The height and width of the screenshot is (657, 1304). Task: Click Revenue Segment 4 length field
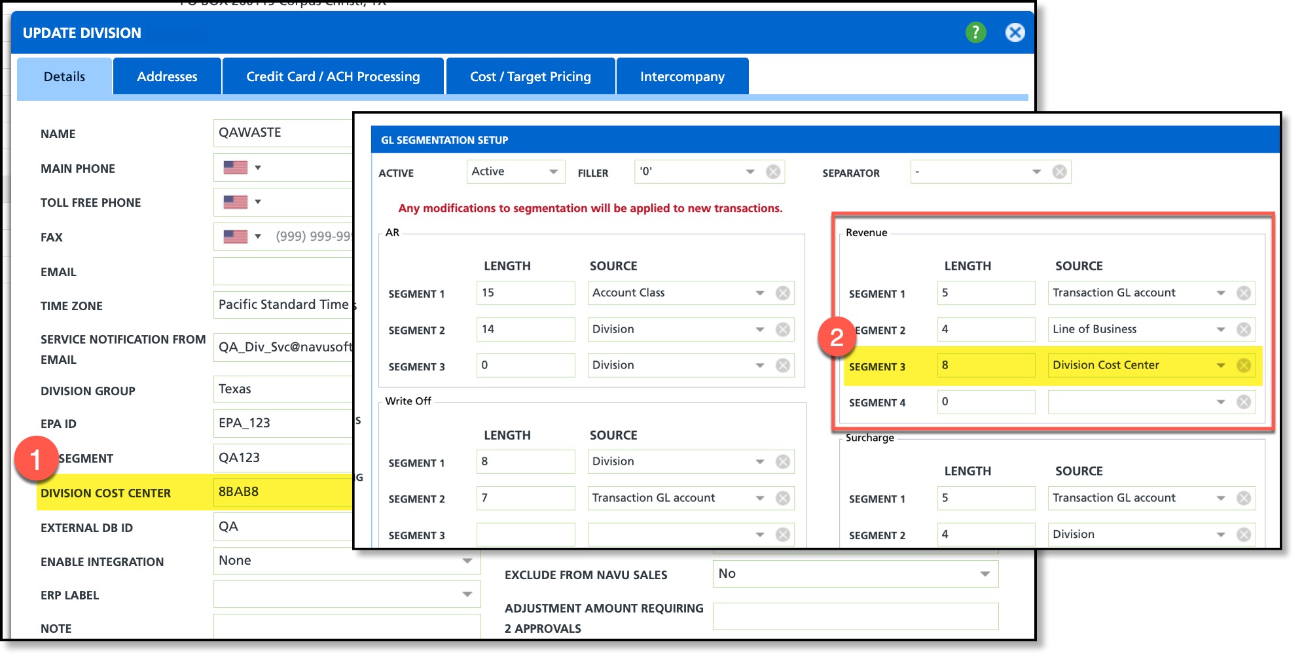tap(986, 402)
